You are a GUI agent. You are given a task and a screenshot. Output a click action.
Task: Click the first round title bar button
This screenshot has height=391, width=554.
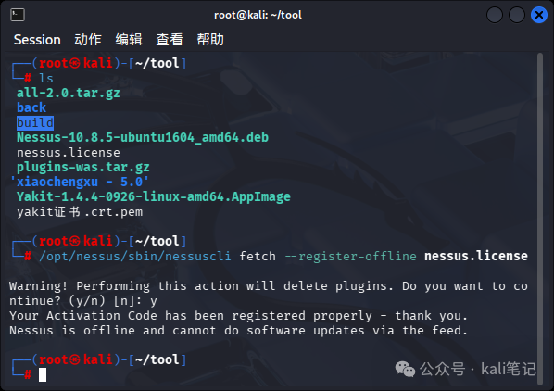(495, 15)
